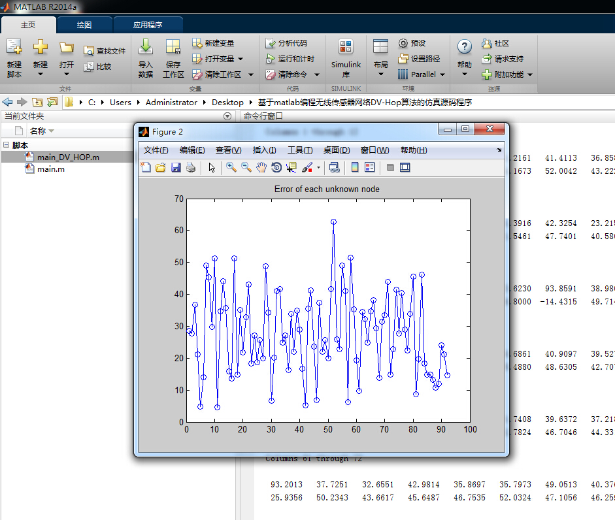Open the 帮助 question mark button
The width and height of the screenshot is (615, 520).
[x=465, y=58]
